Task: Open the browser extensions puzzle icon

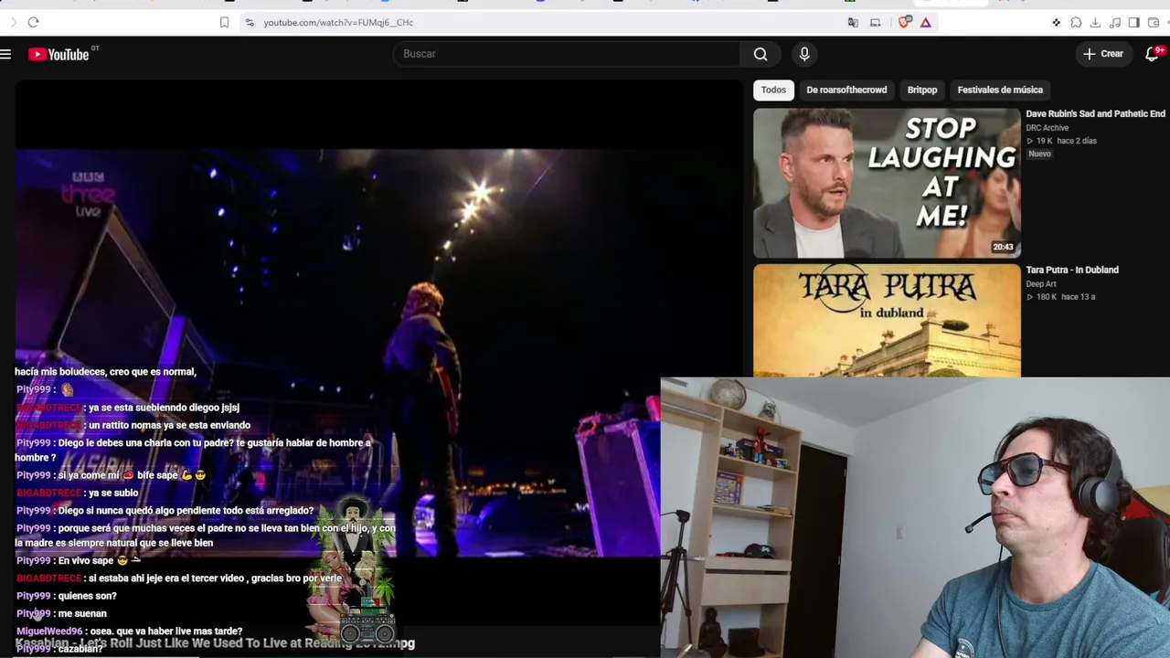Action: [x=1076, y=22]
